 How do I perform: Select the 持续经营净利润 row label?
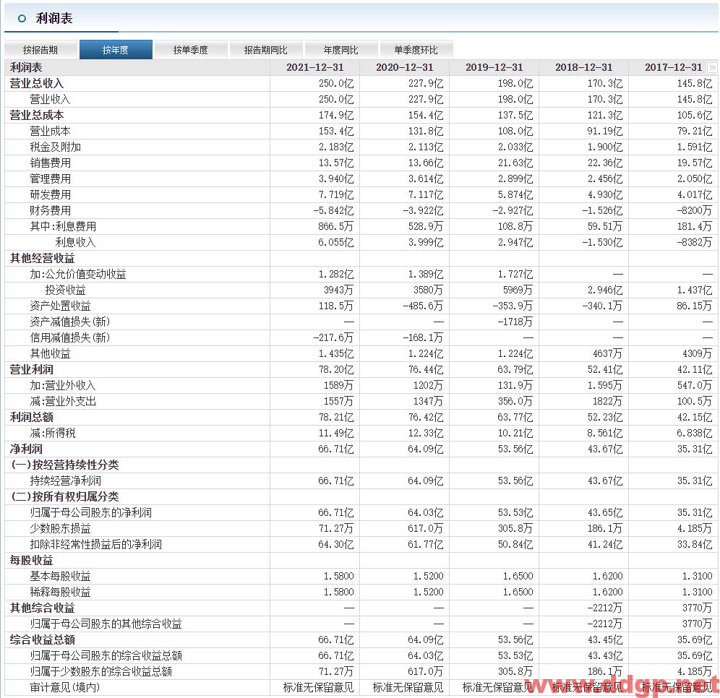(x=65, y=481)
